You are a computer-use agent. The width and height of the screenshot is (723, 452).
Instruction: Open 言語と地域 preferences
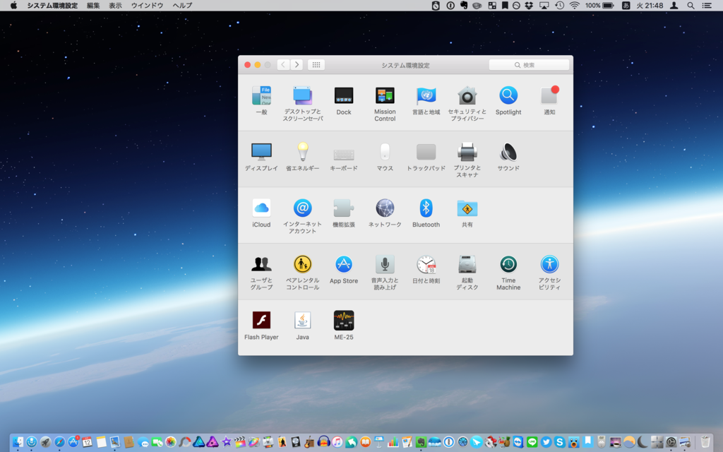[426, 100]
